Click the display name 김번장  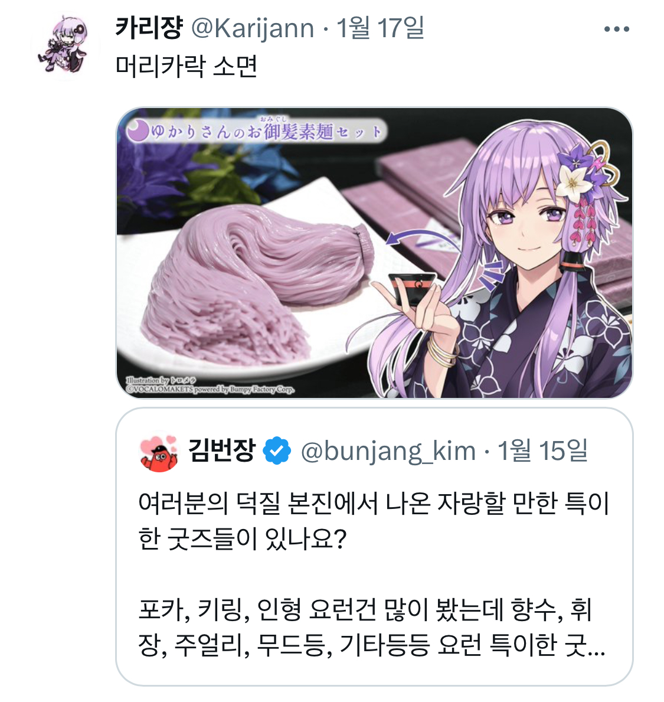pos(221,450)
